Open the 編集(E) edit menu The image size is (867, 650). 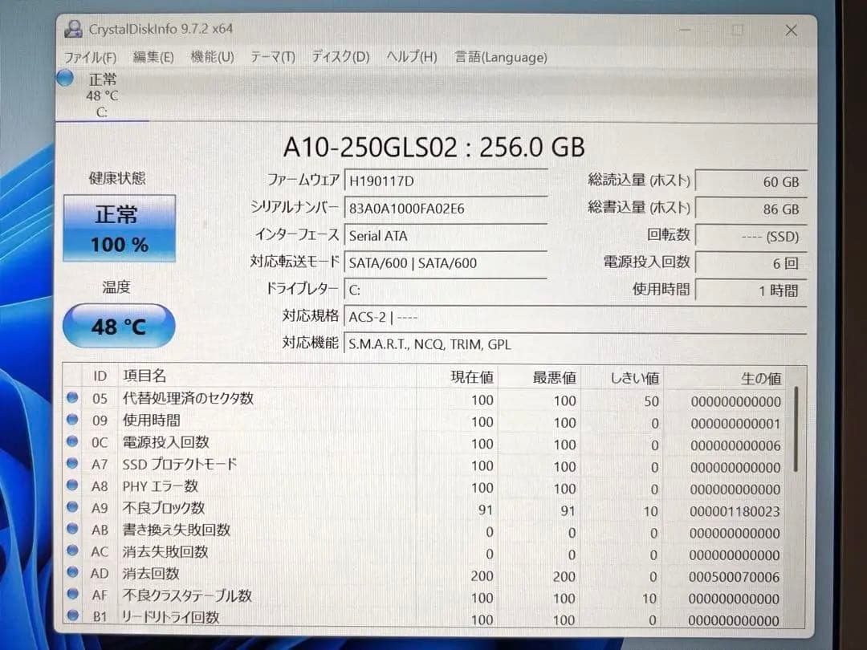click(153, 57)
